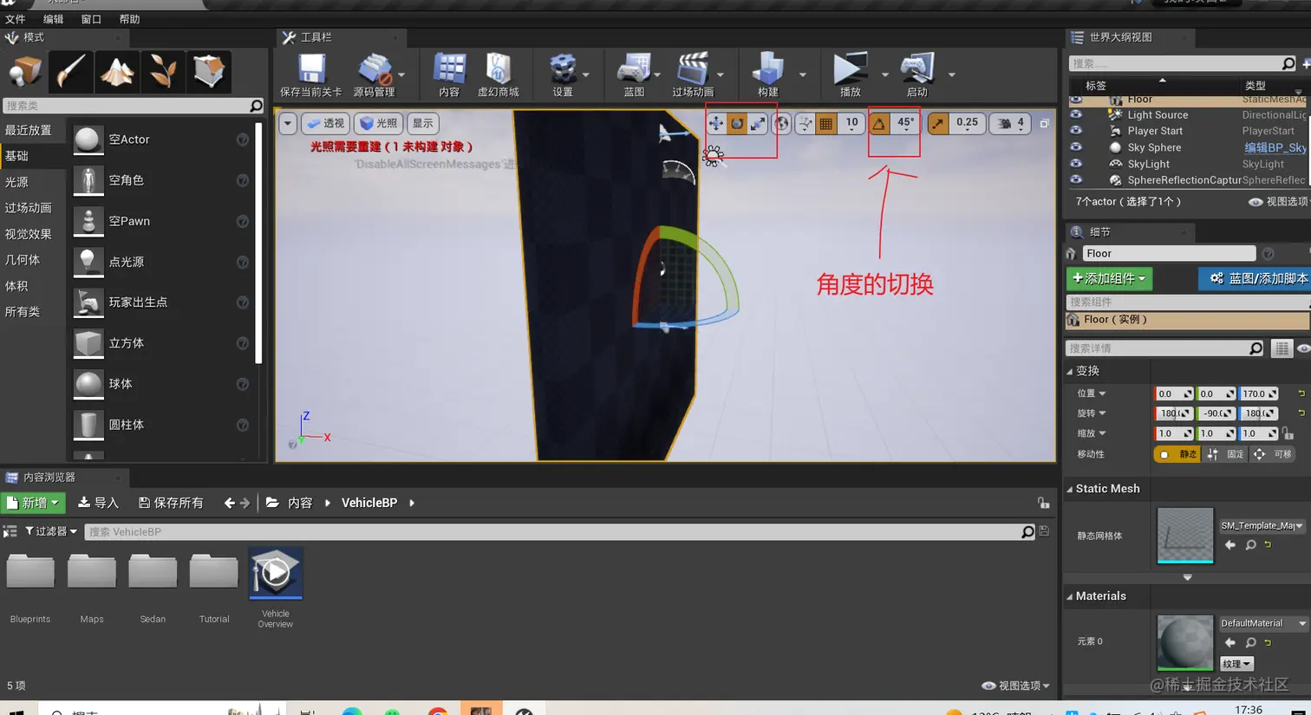This screenshot has height=715, width=1311.
Task: Click the 过场动画 cinematics toolbar icon
Action: (693, 75)
